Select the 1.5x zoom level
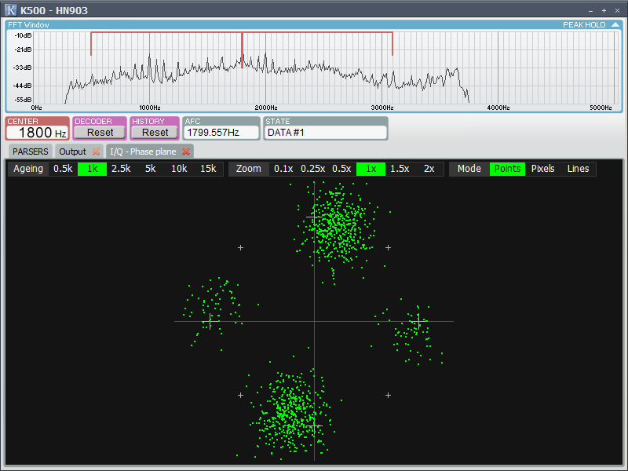The width and height of the screenshot is (628, 471). coord(399,168)
